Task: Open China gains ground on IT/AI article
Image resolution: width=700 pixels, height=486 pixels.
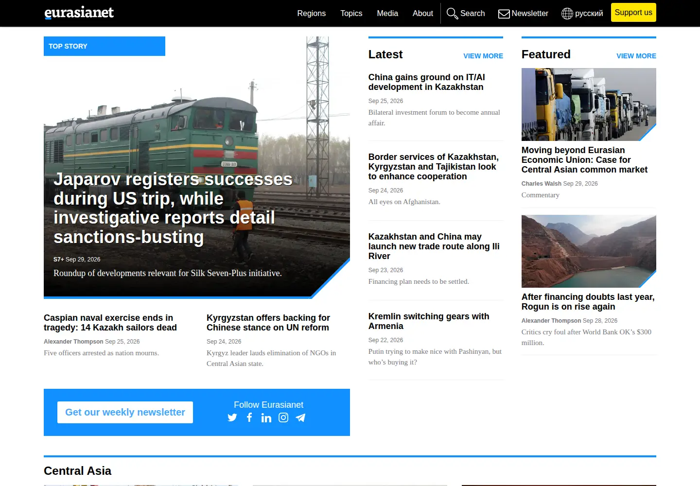Action: [427, 82]
